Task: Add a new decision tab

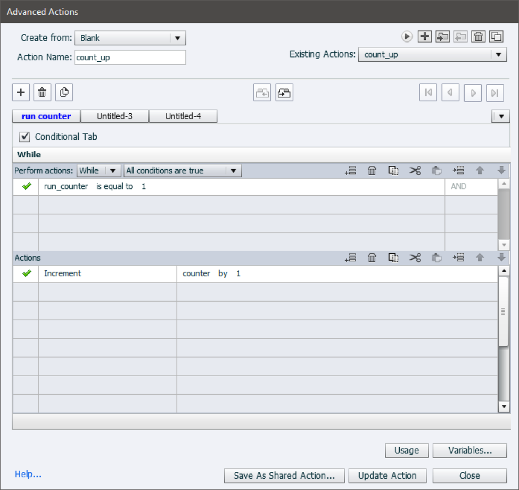Action: pyautogui.click(x=20, y=92)
